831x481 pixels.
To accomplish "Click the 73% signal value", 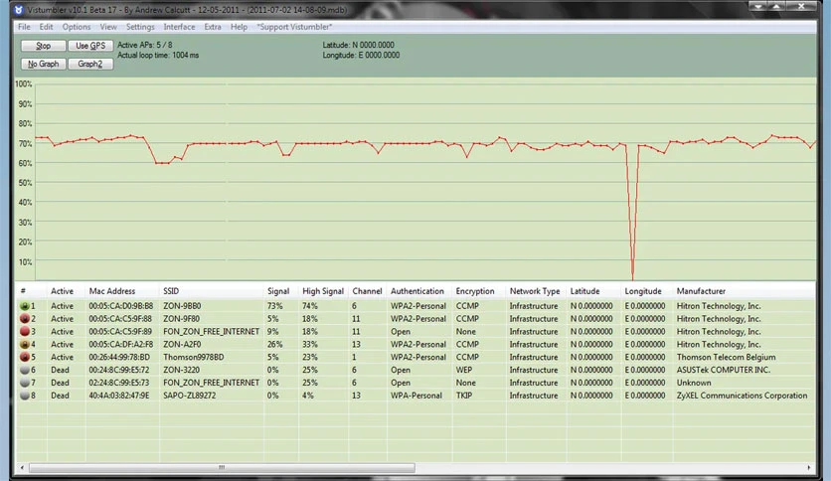I will tap(275, 306).
